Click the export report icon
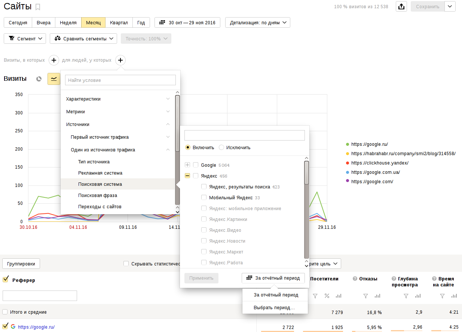This screenshot has width=462, height=332. (x=401, y=7)
